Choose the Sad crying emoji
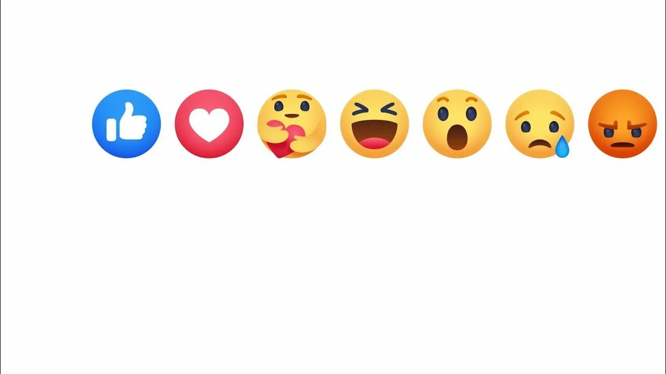The width and height of the screenshot is (666, 374). click(540, 124)
